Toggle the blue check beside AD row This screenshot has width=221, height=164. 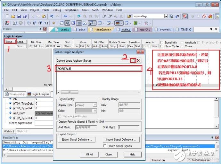click(10, 98)
